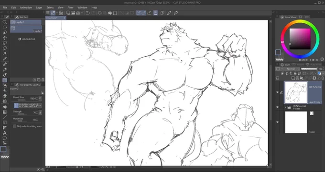325x172 pixels.
Task: Check Only refer to editing area
Action: (15, 126)
